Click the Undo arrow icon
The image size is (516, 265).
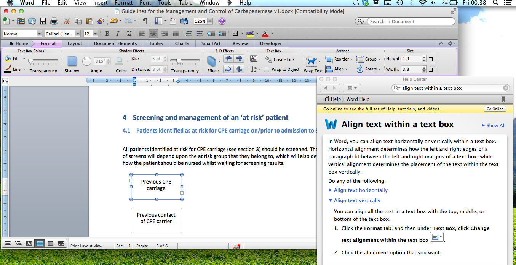tap(113, 21)
